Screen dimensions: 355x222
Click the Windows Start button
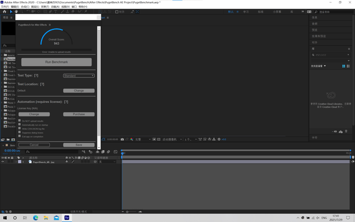click(5, 218)
